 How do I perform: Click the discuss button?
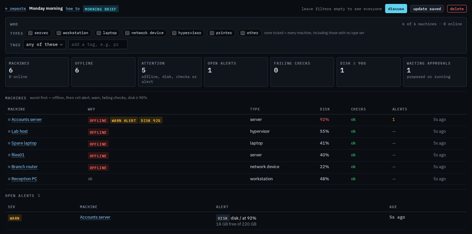point(396,9)
